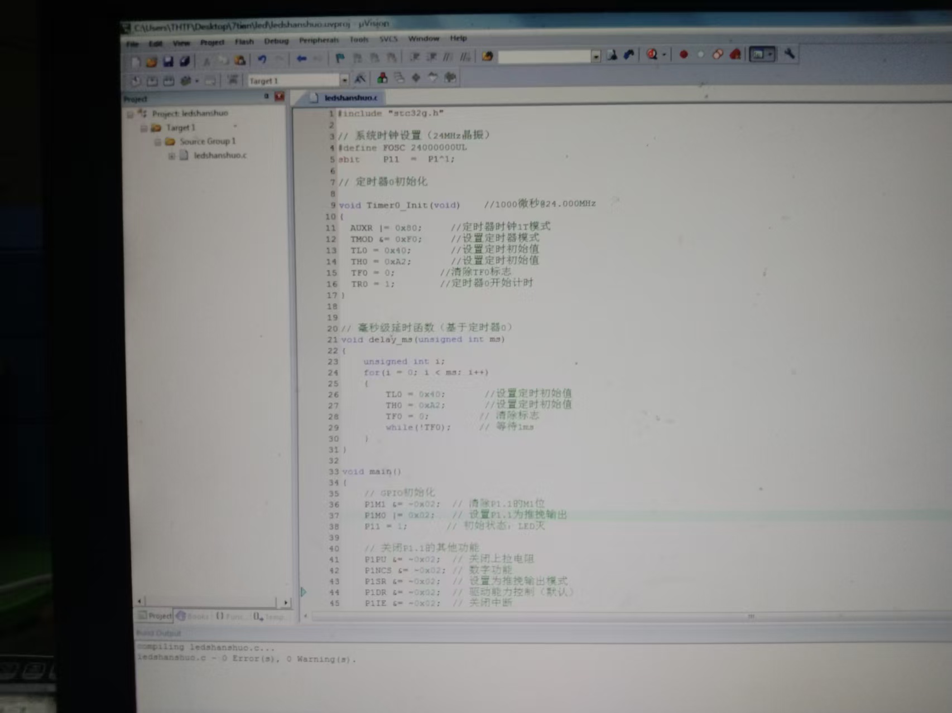Collapse the Target 1 tree node
The image size is (952, 713).
tap(143, 128)
